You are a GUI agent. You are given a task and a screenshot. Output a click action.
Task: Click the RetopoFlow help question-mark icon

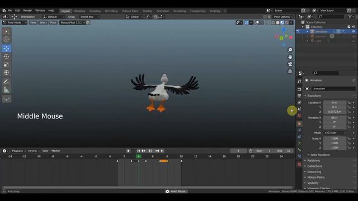click(x=88, y=22)
